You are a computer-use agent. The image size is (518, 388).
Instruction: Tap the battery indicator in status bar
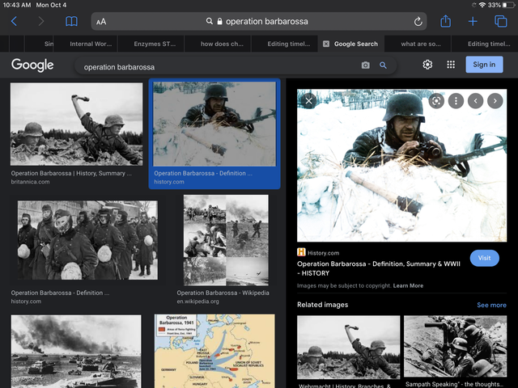(509, 5)
